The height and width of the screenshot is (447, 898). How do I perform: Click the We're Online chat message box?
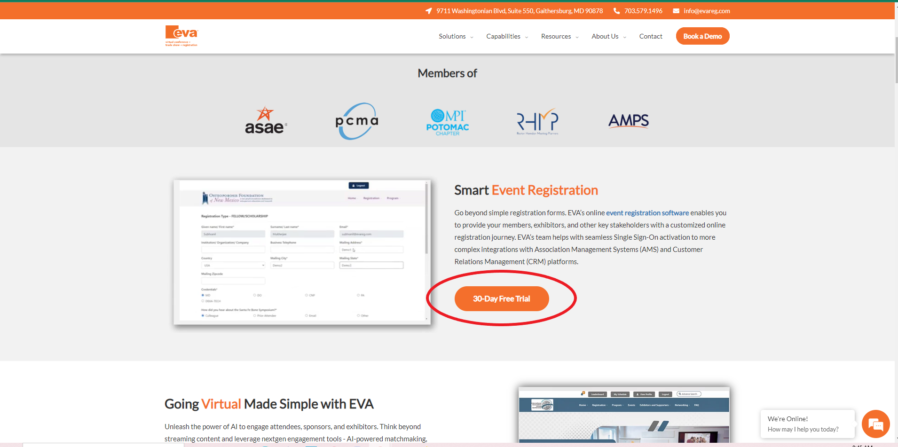coord(807,424)
